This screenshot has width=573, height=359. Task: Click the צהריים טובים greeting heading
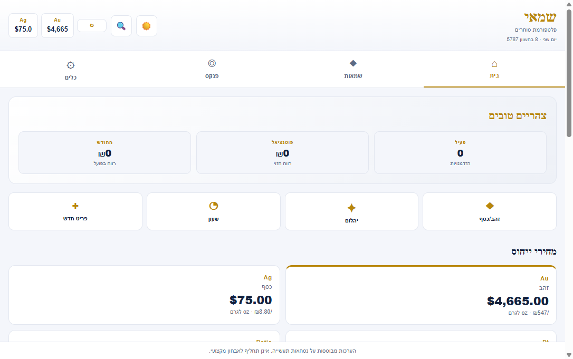pos(518,116)
